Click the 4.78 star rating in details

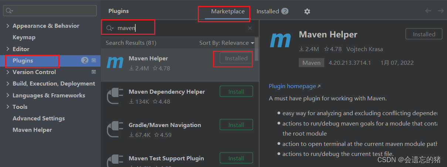point(333,49)
